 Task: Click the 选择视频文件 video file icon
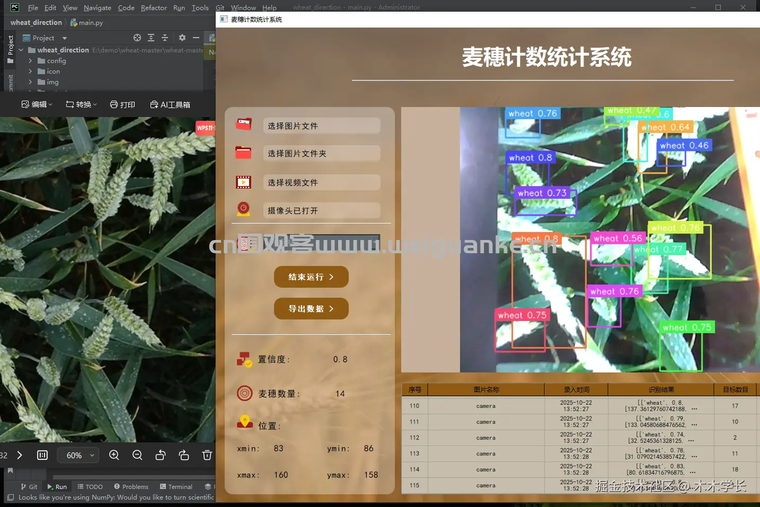click(243, 182)
